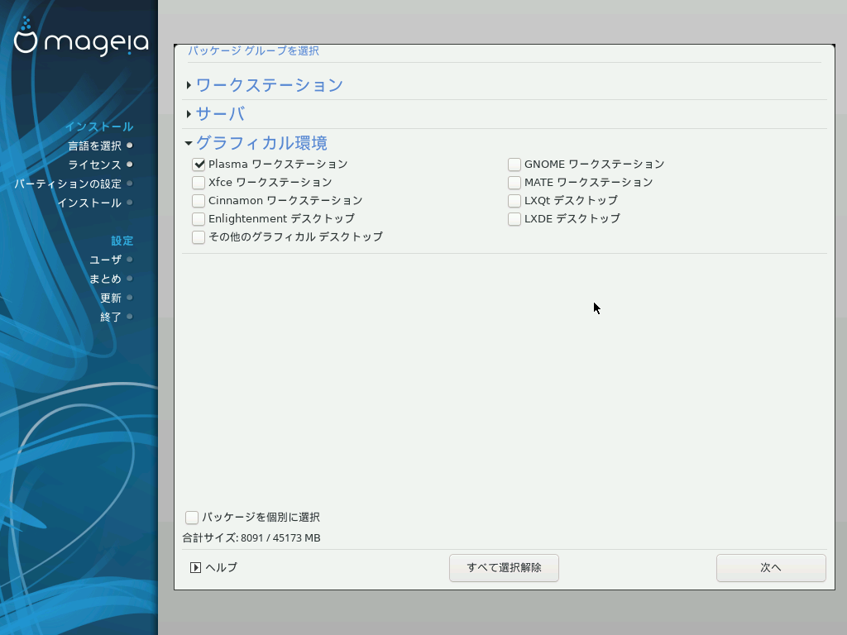Collapse the グラフィカル環境 section

(189, 143)
